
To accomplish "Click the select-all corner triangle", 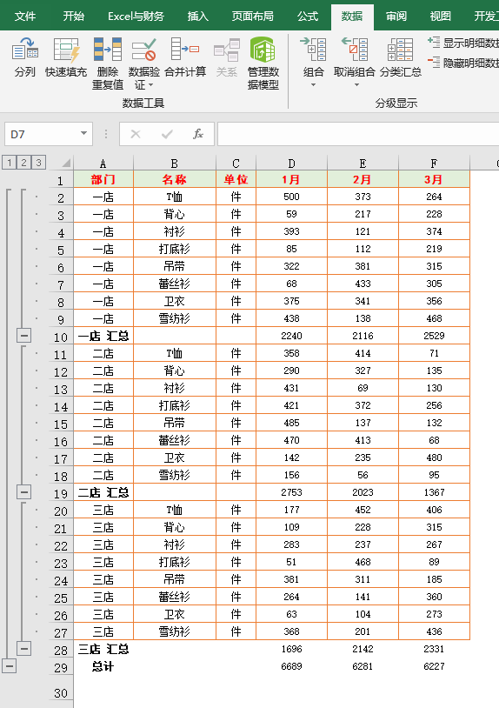I will pos(66,163).
